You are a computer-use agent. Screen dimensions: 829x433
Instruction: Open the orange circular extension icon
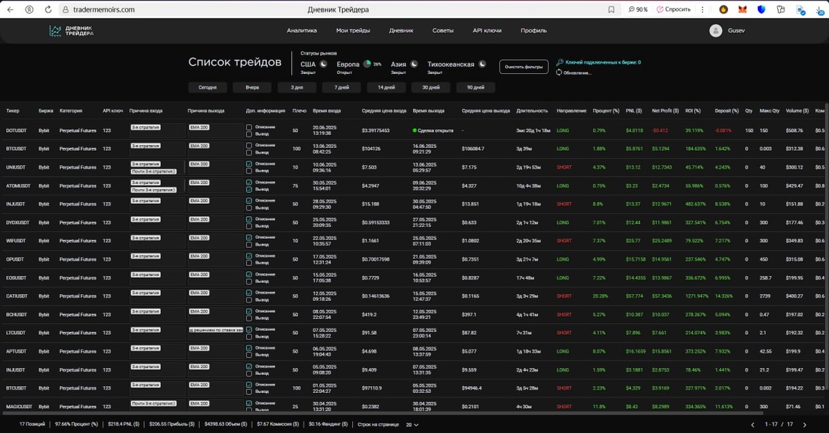[x=724, y=10]
